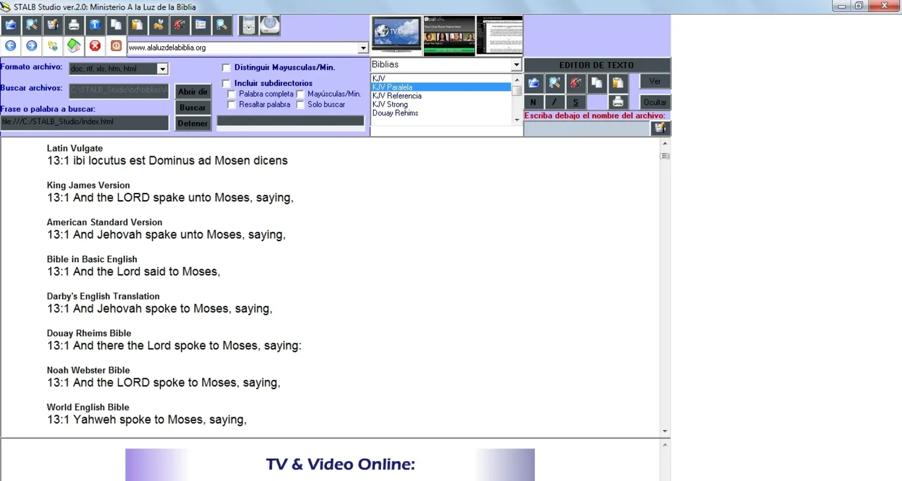This screenshot has height=481, width=902.
Task: Print using the main toolbar printer icon
Action: click(73, 25)
